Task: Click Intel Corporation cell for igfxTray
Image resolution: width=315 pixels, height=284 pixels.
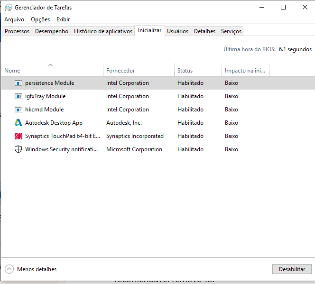Action: click(128, 96)
